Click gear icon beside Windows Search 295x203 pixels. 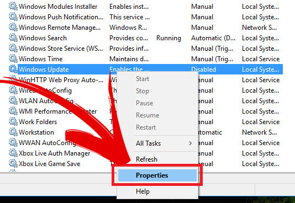click(13, 38)
